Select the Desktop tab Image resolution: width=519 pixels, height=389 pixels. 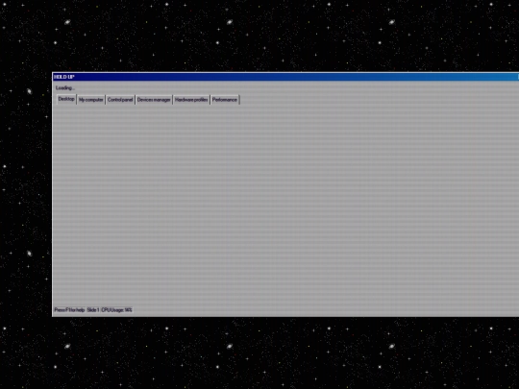point(66,99)
